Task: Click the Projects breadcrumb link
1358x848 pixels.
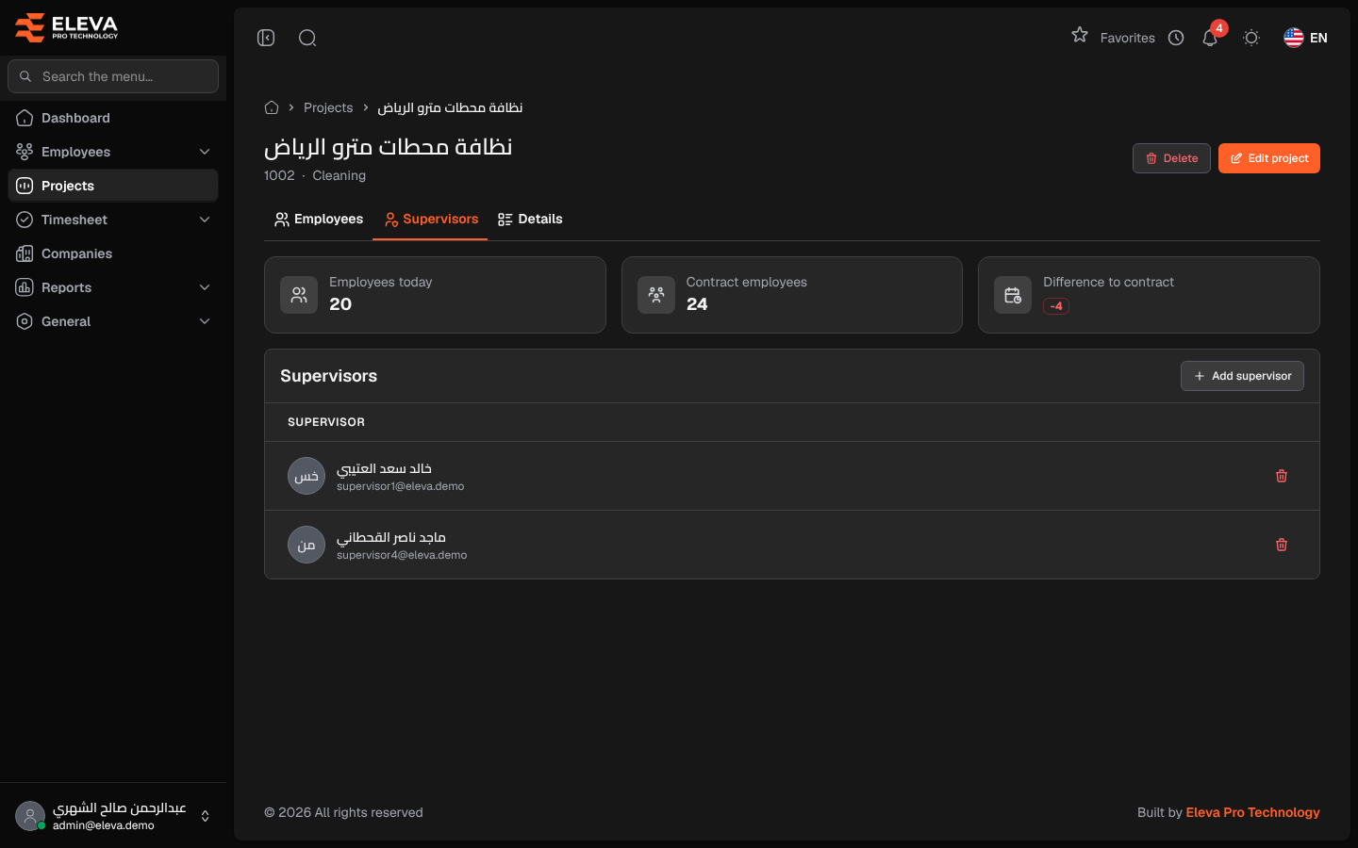Action: [328, 107]
